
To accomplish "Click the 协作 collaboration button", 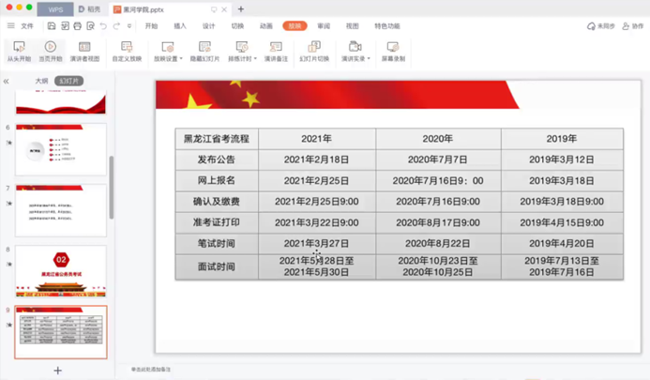I will (x=633, y=26).
